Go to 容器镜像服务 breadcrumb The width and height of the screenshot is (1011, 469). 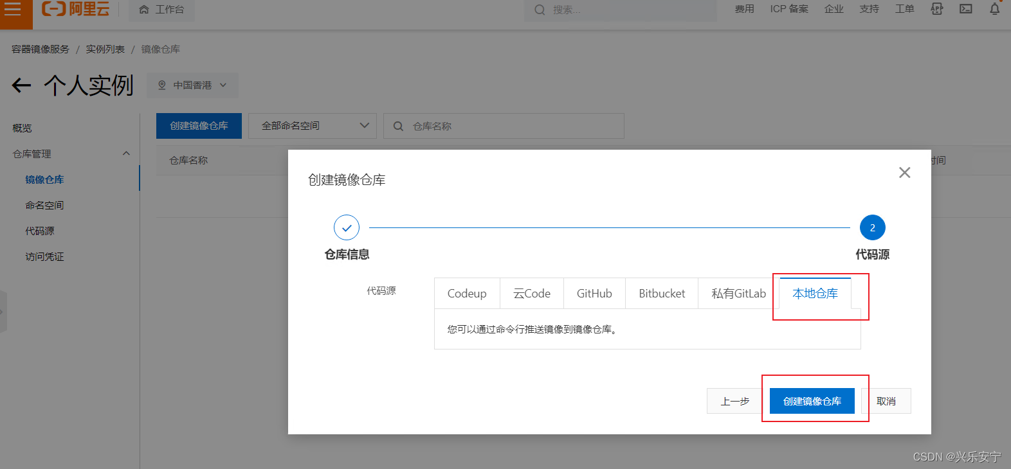pos(40,49)
